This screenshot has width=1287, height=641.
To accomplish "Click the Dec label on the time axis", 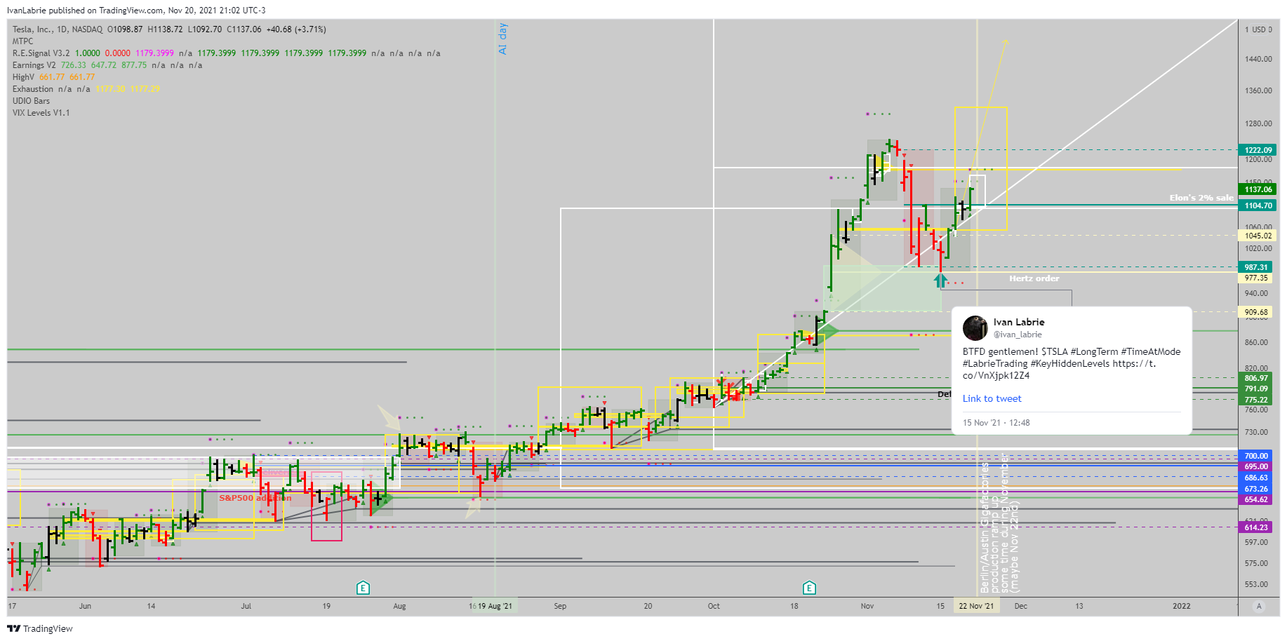I will tap(1020, 606).
